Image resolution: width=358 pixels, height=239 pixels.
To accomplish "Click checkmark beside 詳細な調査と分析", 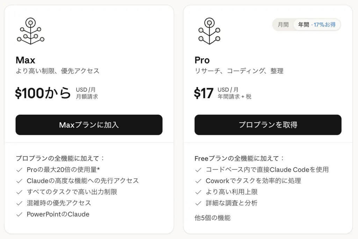I will 199,203.
